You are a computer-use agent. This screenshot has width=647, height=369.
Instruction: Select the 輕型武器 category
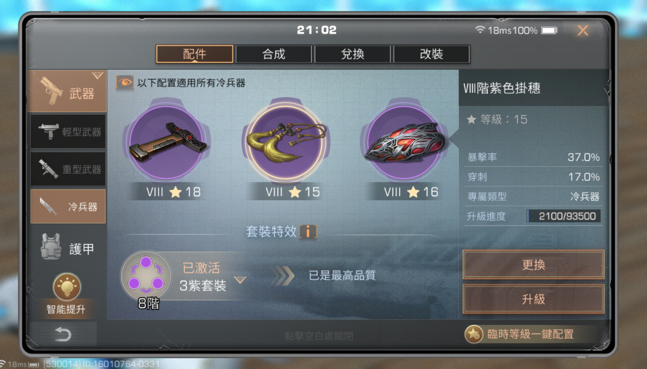(x=68, y=132)
